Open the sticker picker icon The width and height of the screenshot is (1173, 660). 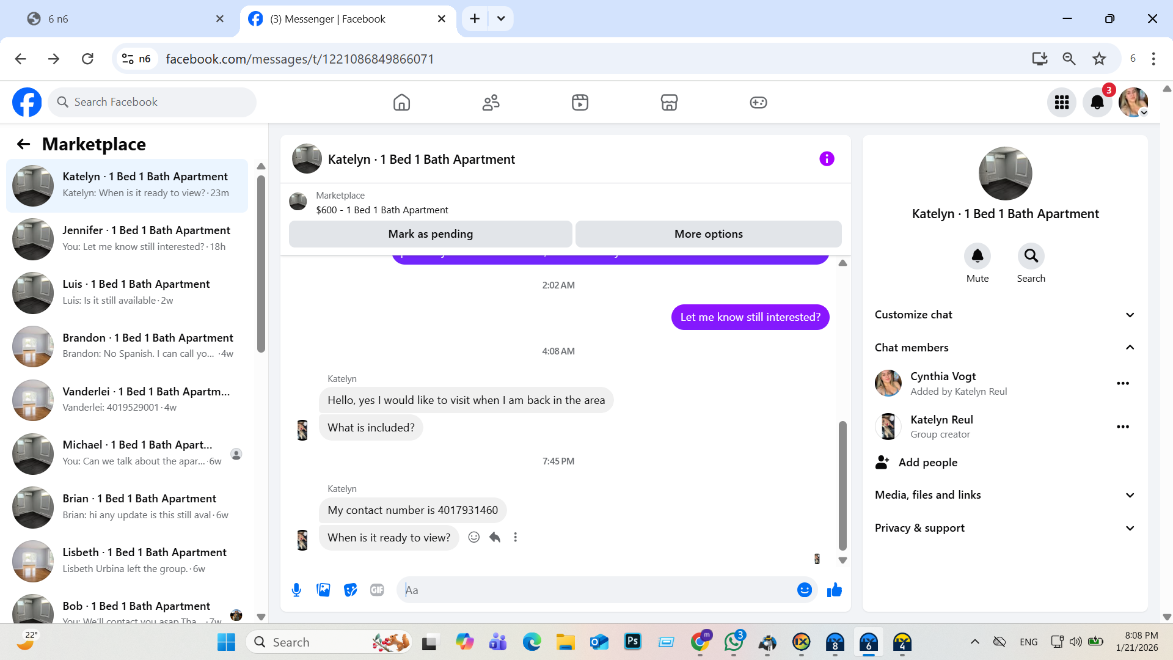tap(350, 590)
